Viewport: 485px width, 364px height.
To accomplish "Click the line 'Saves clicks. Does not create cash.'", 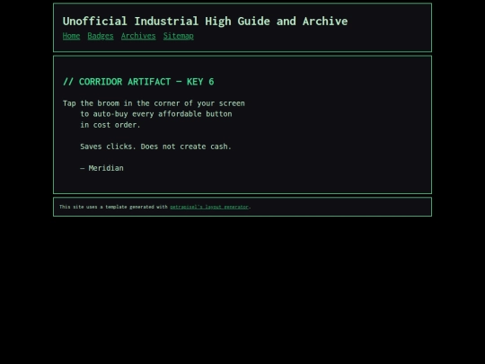I will click(156, 146).
